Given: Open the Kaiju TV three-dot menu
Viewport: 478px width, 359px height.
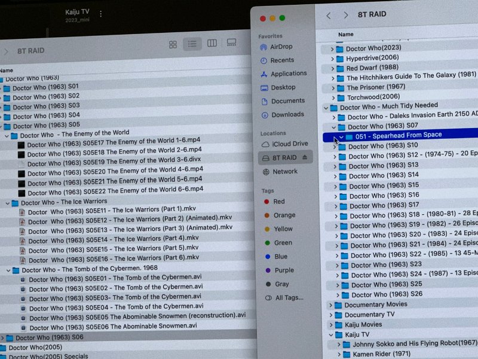Looking at the screenshot, I should (x=100, y=14).
